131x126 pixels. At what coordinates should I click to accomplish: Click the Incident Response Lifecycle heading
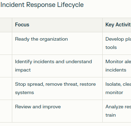point(42,5)
